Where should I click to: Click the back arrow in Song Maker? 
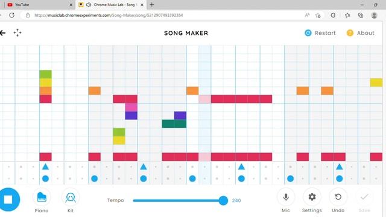pos(2,33)
